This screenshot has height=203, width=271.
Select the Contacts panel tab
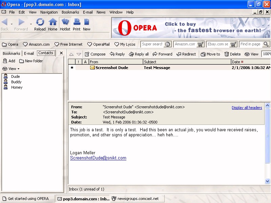tap(46, 53)
